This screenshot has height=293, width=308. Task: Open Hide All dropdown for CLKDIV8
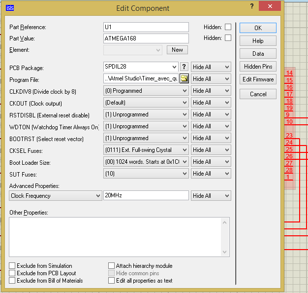pyautogui.click(x=211, y=91)
